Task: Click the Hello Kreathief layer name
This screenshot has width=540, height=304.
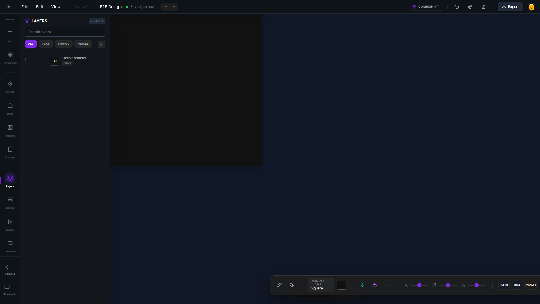Action: coord(74,58)
